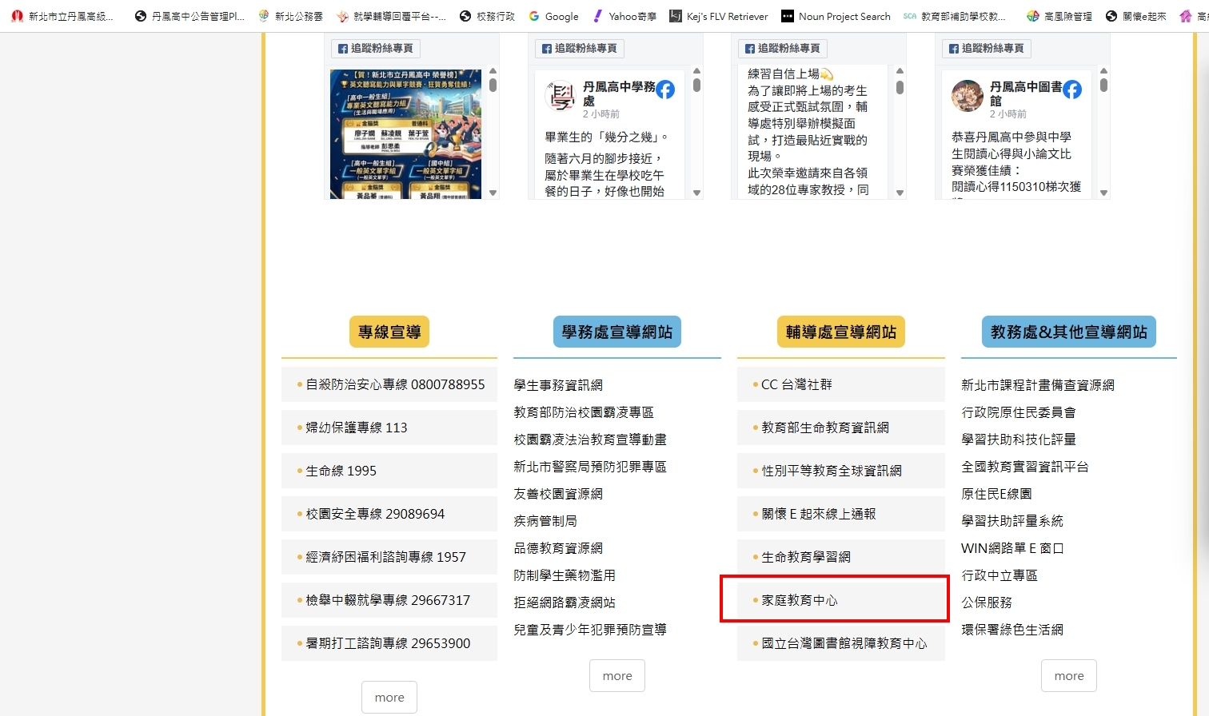Click Facebook icon on 丹鳳高中圖書館 post

tap(1072, 89)
